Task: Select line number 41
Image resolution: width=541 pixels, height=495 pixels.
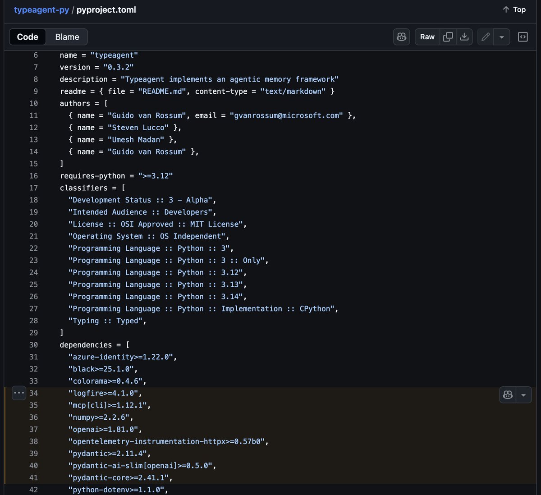Action: (x=34, y=477)
